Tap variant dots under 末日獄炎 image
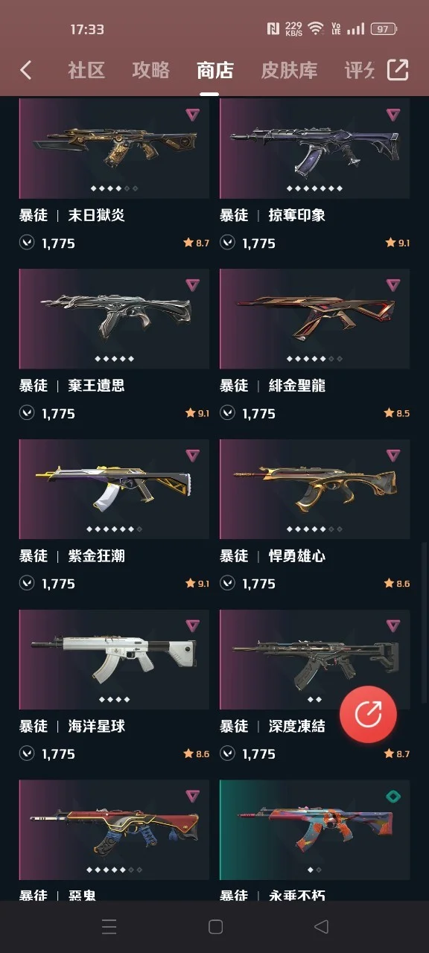This screenshot has height=953, width=429. [x=114, y=188]
